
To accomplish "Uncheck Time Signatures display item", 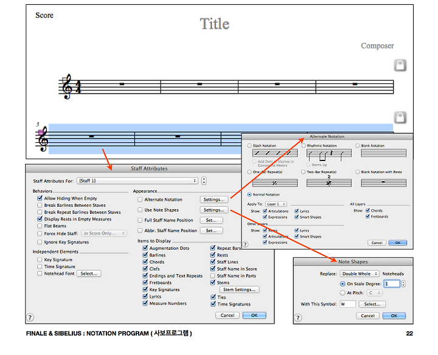I will 213,304.
